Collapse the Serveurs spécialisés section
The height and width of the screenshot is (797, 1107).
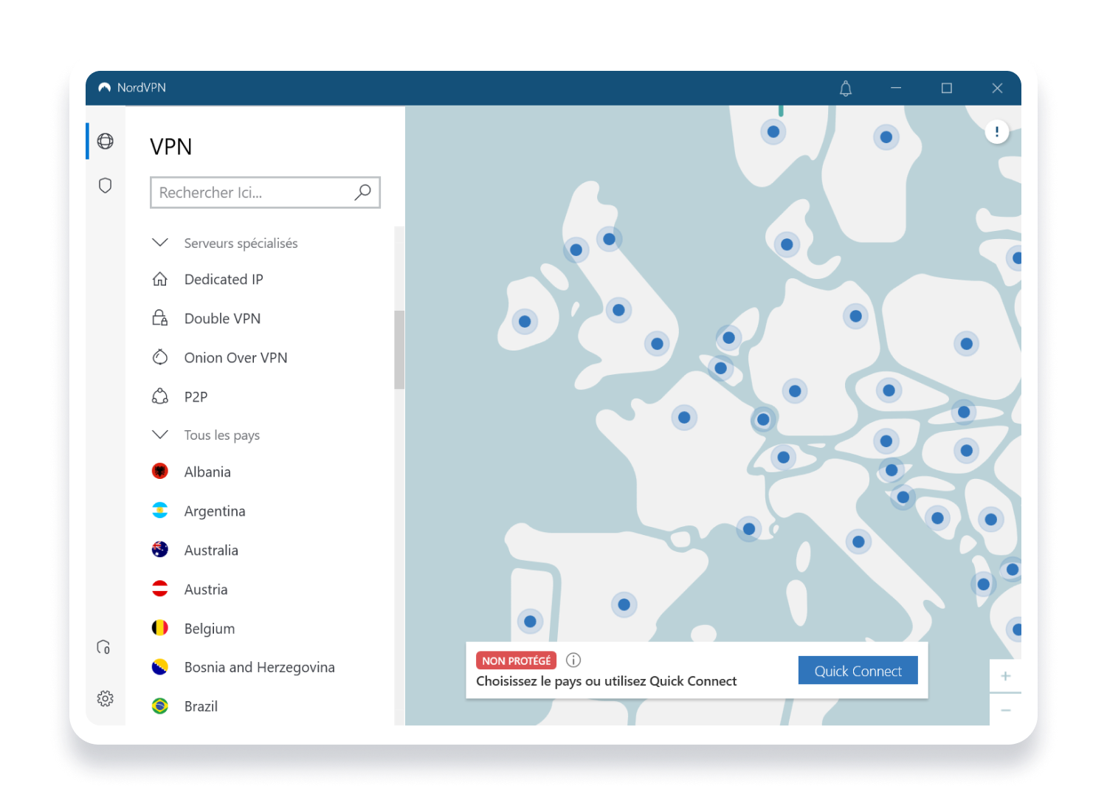coord(160,242)
